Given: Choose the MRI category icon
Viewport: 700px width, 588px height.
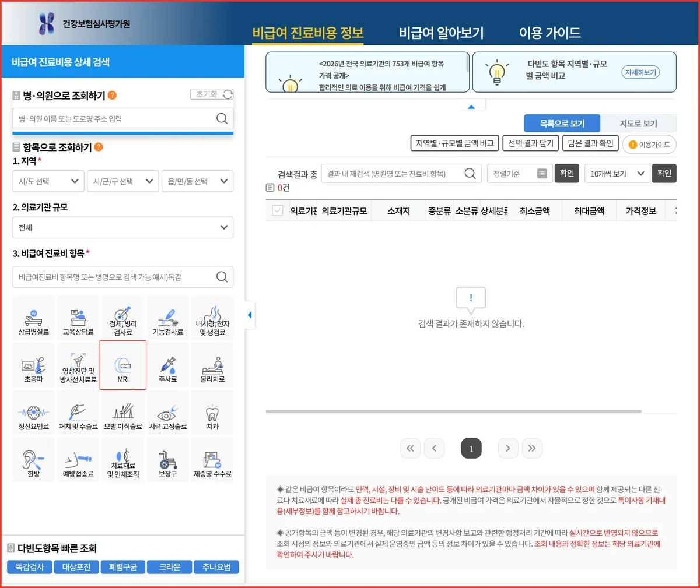Looking at the screenshot, I should 123,365.
